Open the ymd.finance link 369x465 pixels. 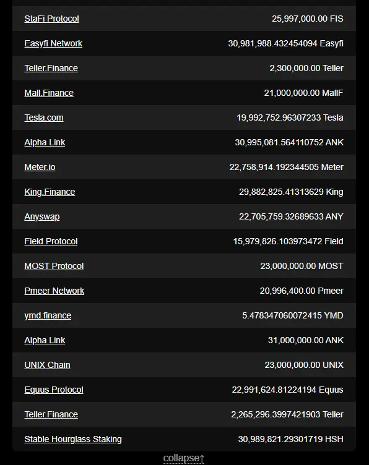48,315
